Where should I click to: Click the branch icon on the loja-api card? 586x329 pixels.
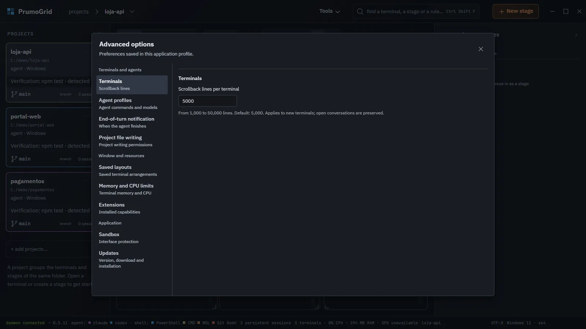tap(14, 94)
